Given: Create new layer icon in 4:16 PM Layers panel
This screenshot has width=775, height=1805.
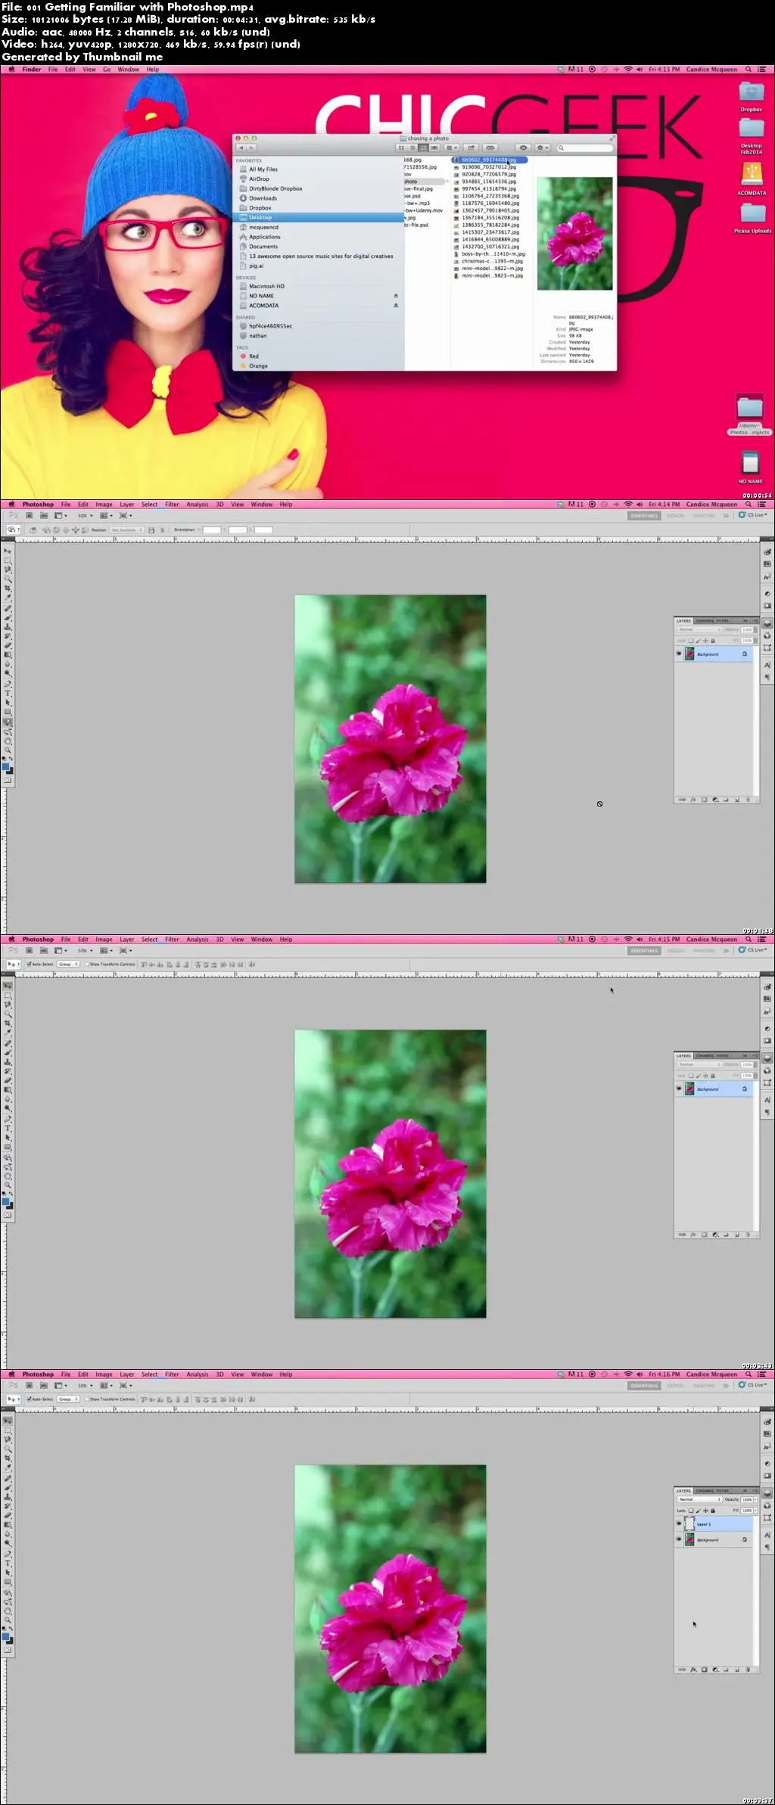Looking at the screenshot, I should pos(737,1670).
